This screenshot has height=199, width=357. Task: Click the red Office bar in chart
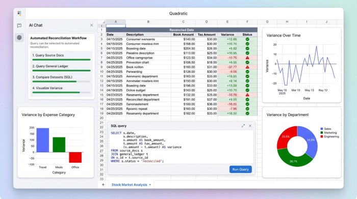[75, 157]
